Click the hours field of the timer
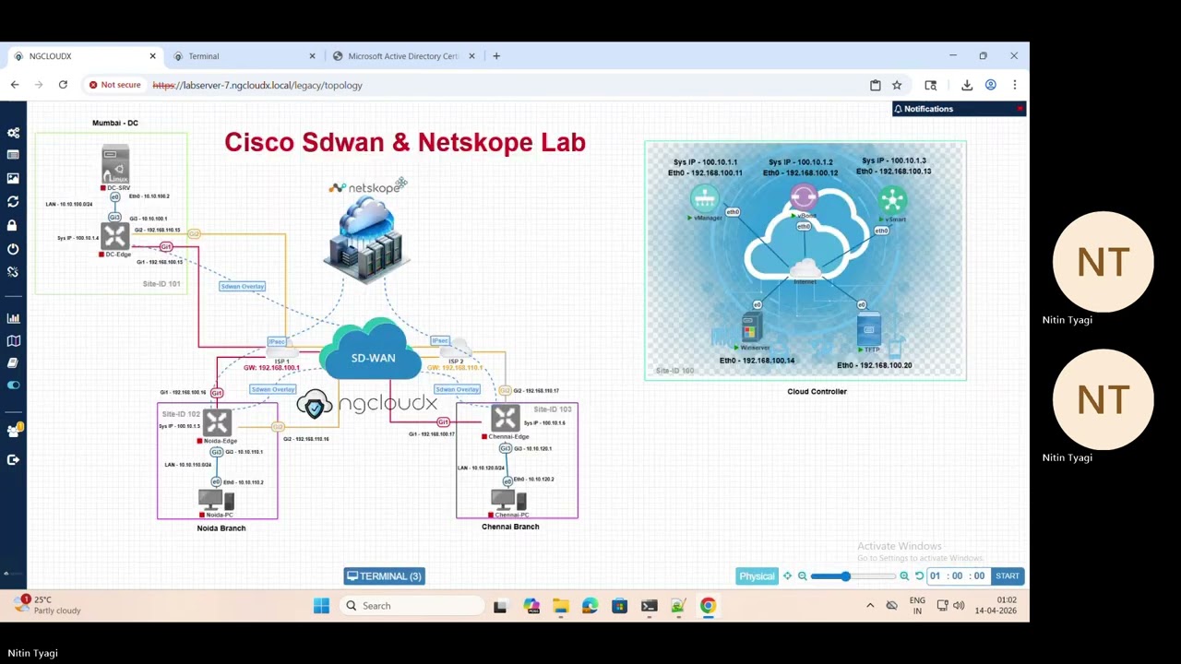 coord(935,576)
